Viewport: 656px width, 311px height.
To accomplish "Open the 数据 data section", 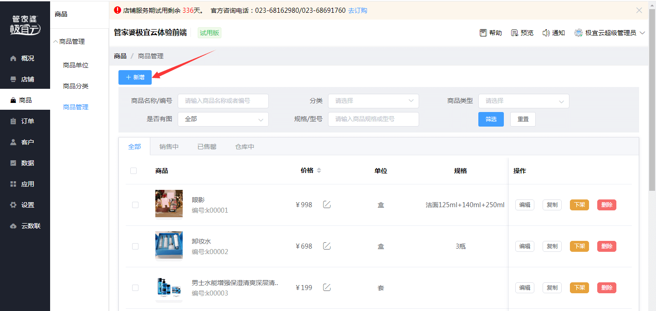I will pyautogui.click(x=25, y=163).
